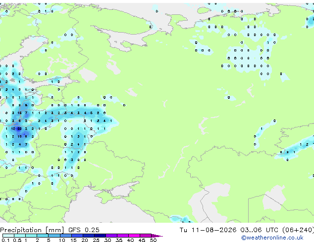Select the 30 to 35 mm purple swatch

tap(111, 236)
